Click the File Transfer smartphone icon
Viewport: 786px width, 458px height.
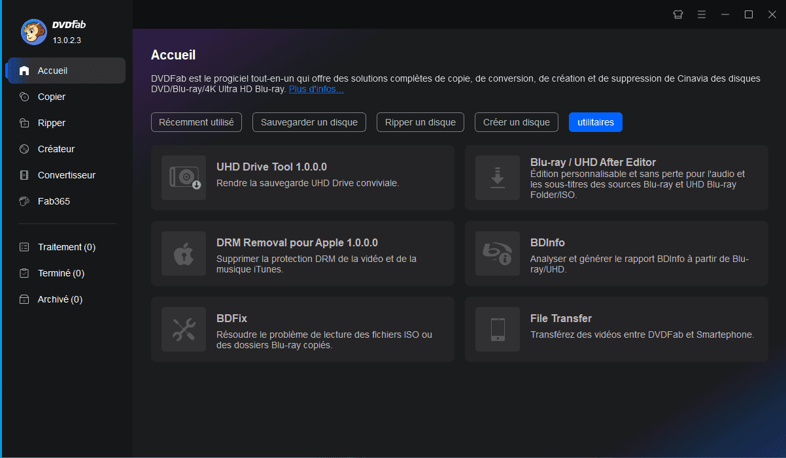(498, 329)
